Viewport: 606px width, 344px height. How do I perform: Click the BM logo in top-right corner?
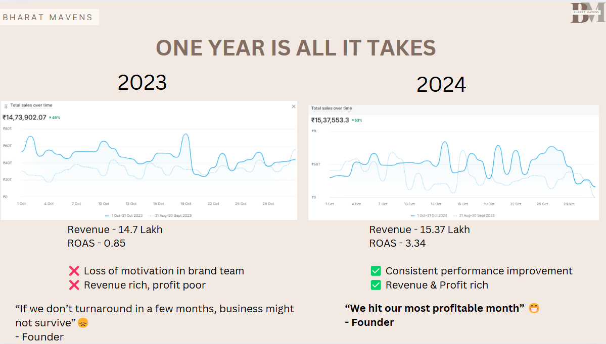pos(587,13)
